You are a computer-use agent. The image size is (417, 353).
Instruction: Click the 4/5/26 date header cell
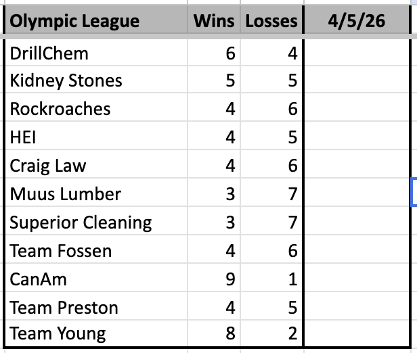coord(356,21)
